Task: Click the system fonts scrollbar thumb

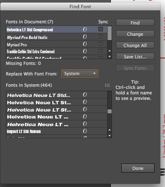Action: click(x=110, y=111)
